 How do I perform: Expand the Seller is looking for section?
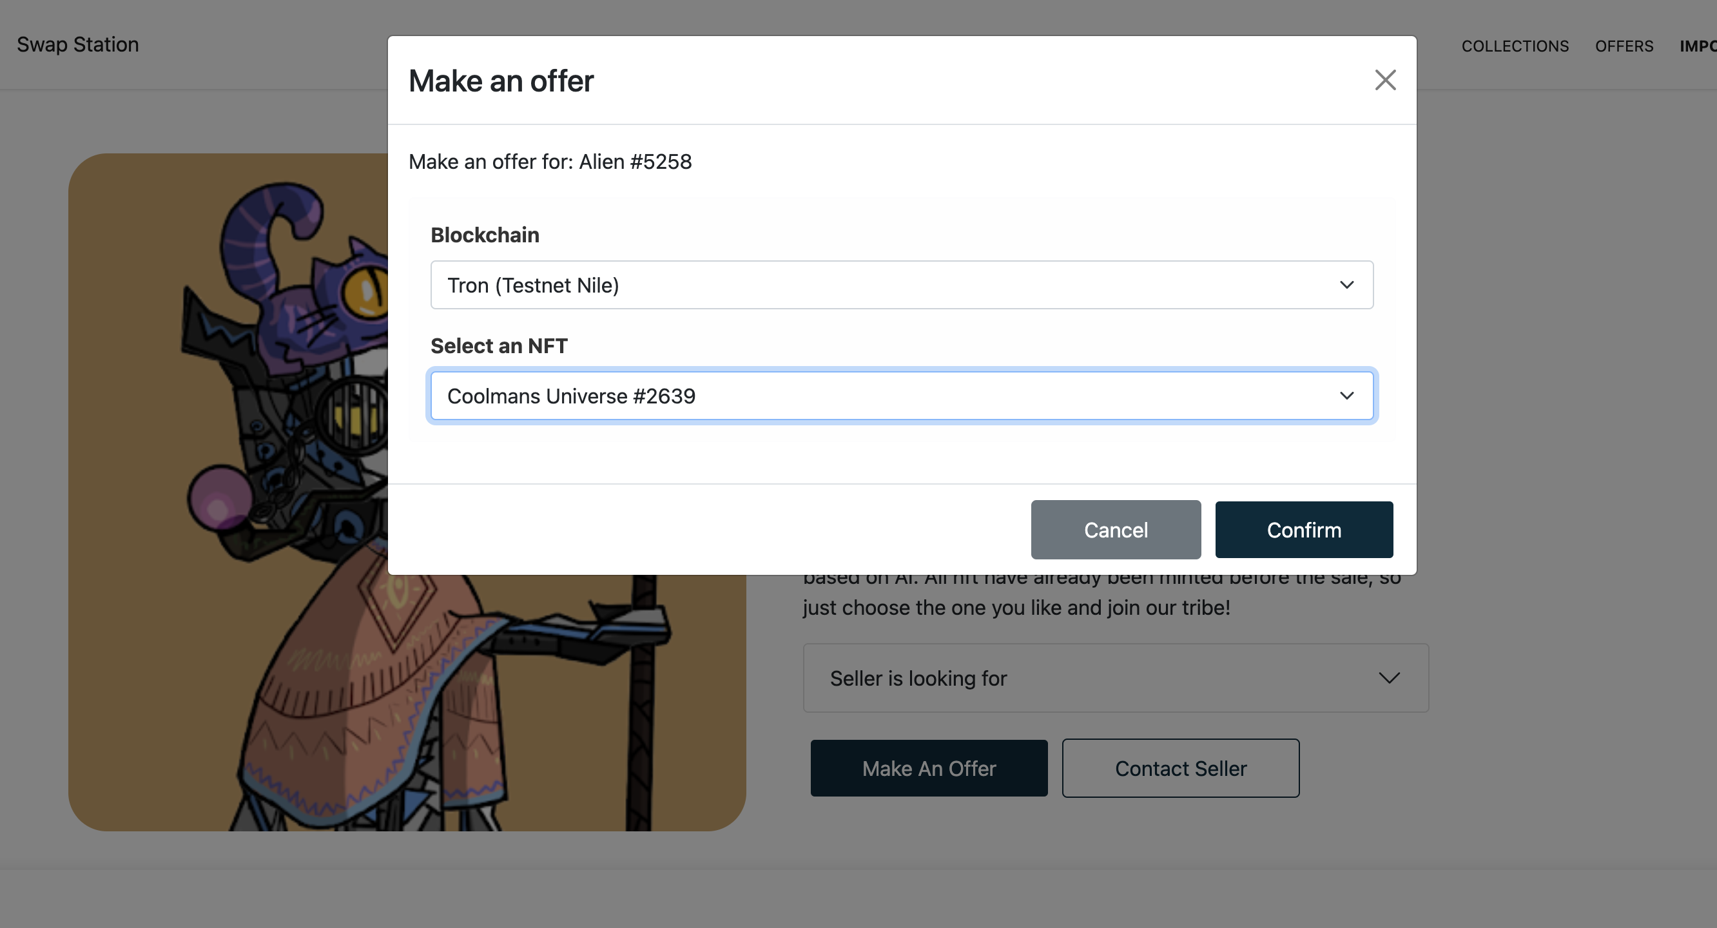coord(1116,678)
